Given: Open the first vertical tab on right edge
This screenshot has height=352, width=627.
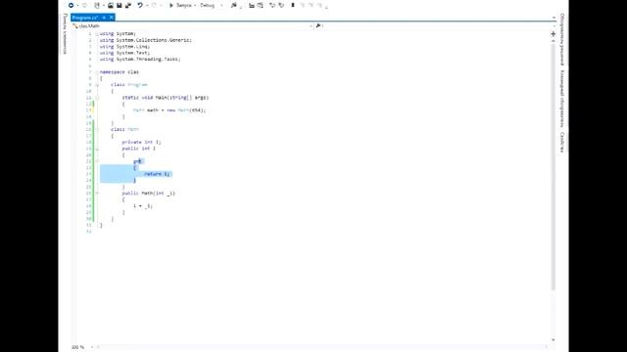Looking at the screenshot, I should point(561,39).
